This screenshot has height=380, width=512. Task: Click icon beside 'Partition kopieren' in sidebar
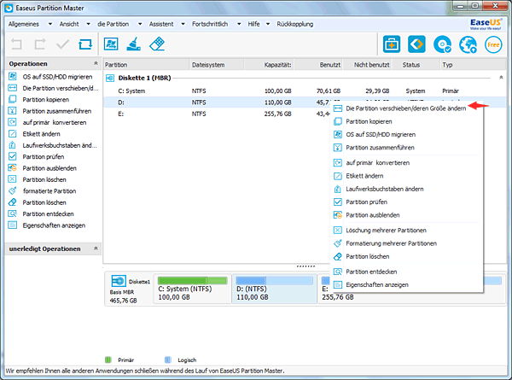click(12, 99)
